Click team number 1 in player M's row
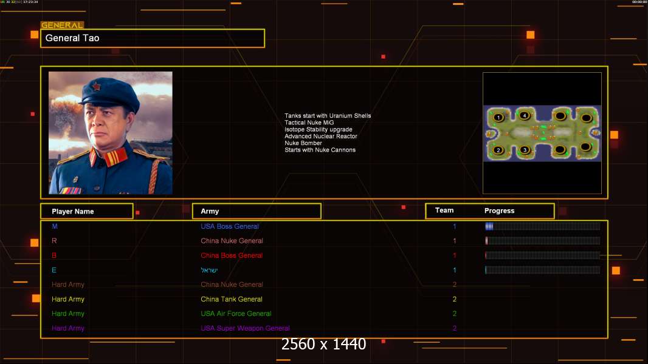This screenshot has height=364, width=648. coord(455,226)
